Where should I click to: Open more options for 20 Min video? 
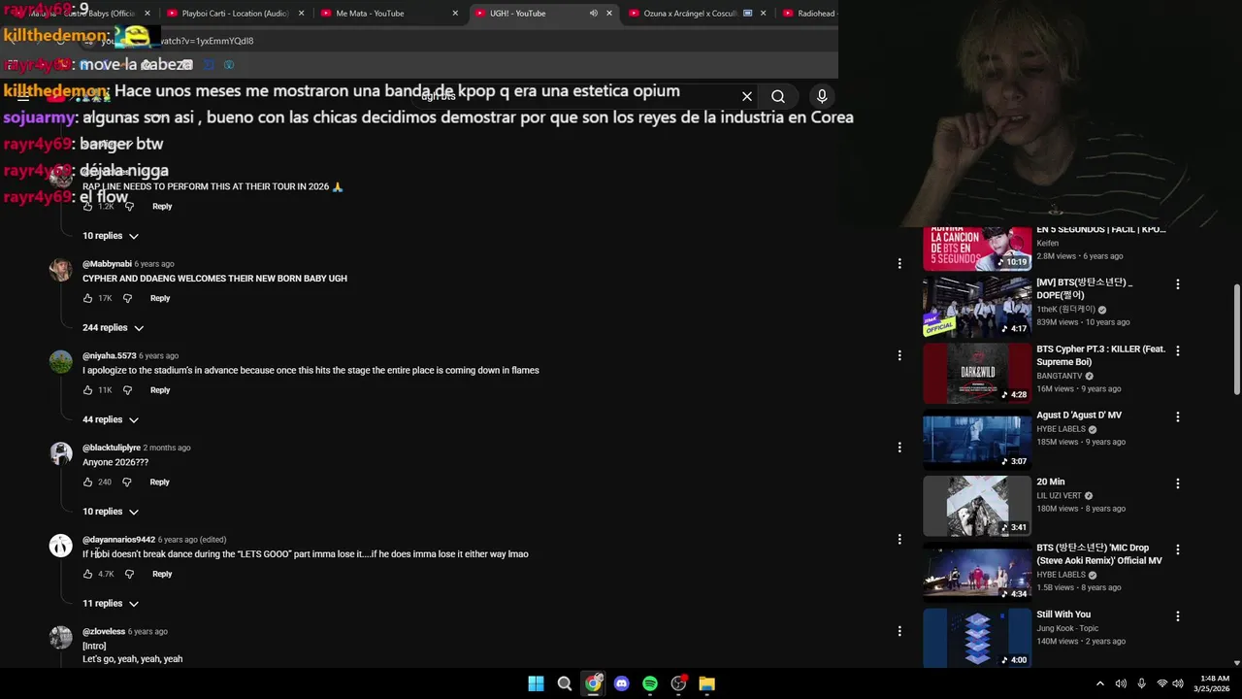(1178, 483)
